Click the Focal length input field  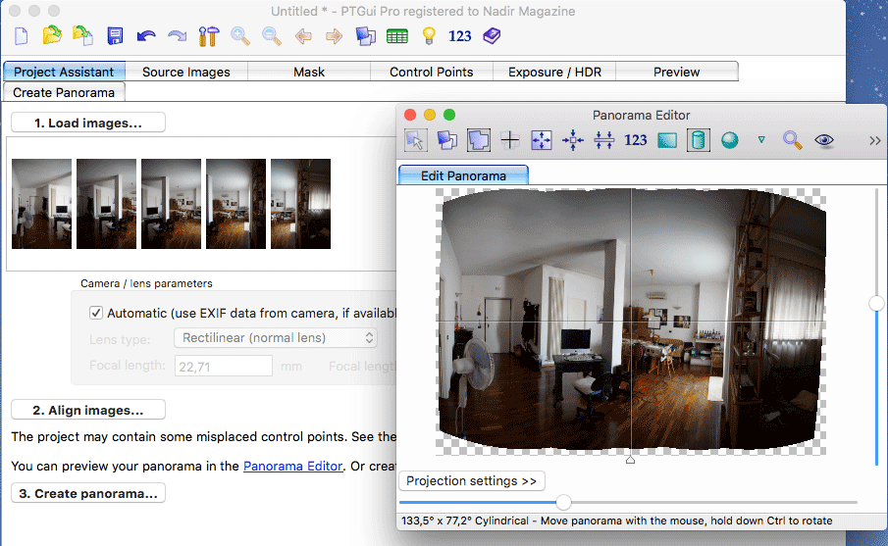(x=224, y=366)
